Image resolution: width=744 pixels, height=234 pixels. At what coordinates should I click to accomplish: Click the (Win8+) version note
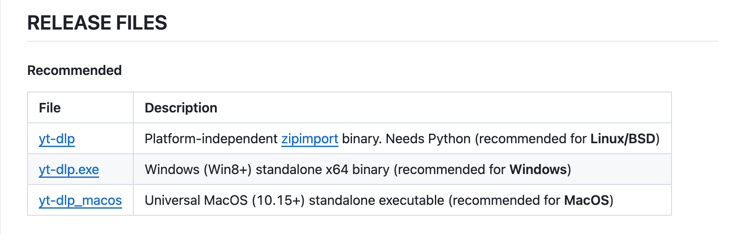click(x=227, y=169)
